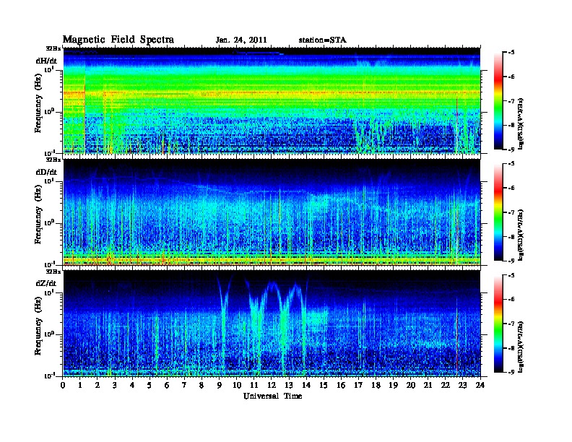Click the dD/dt color scale bar
This screenshot has height=442, width=572.
click(498, 212)
